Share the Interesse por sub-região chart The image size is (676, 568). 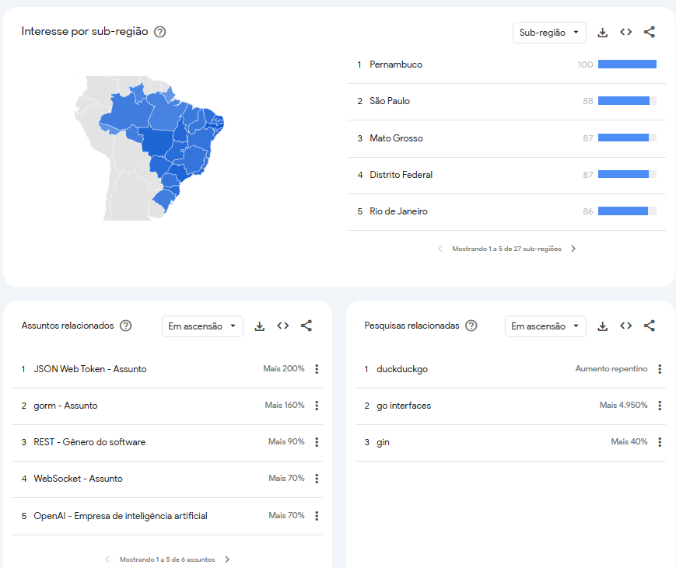tap(650, 32)
